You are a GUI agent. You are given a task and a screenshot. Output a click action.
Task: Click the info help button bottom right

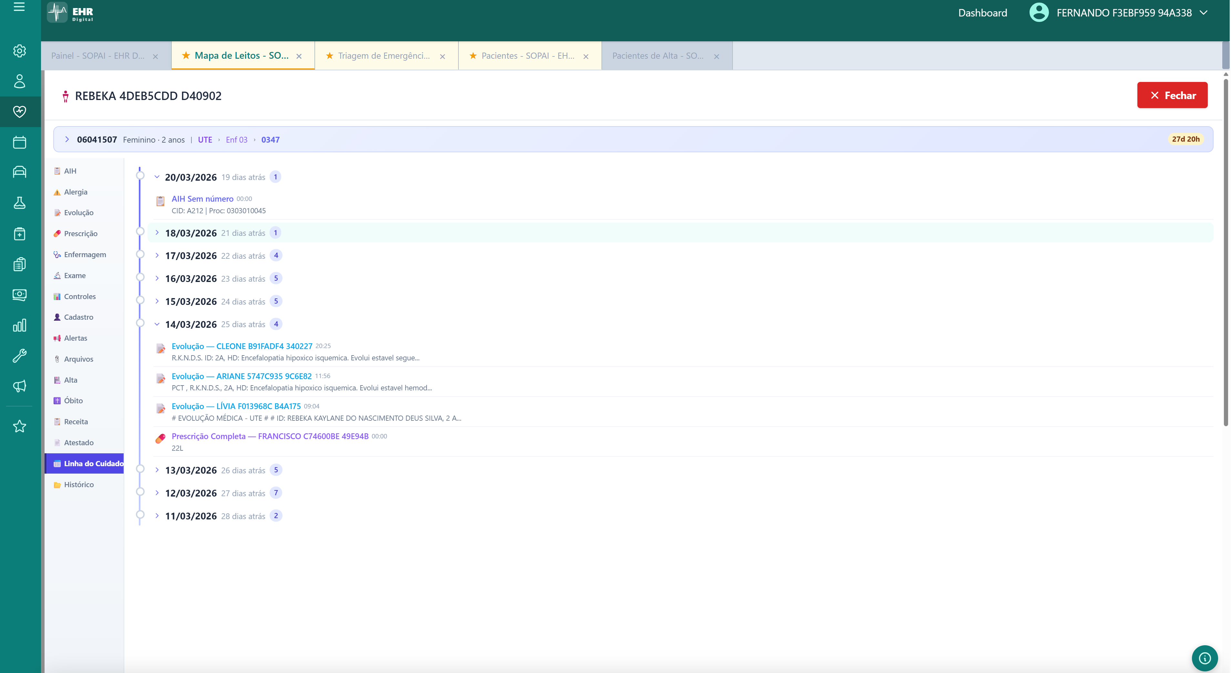[1204, 658]
